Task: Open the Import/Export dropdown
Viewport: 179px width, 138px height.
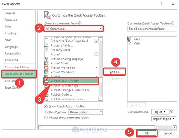Action: point(164,119)
